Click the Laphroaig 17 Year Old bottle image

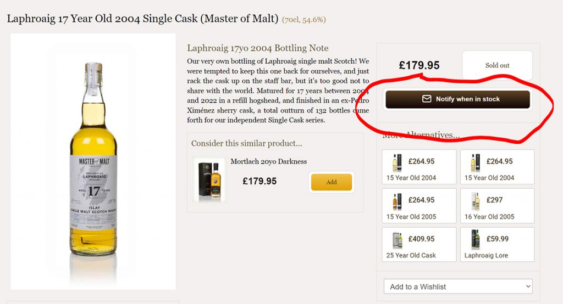point(93,162)
